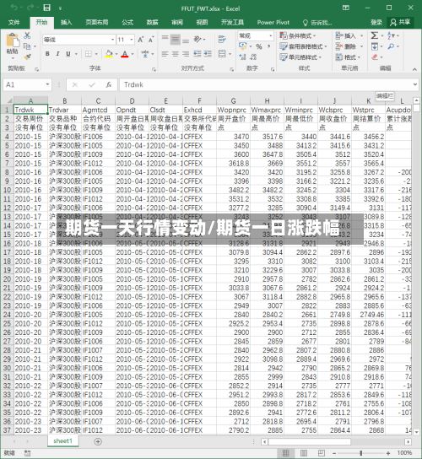Switch to the 数据 Data tab
The image size is (422, 459).
(152, 22)
